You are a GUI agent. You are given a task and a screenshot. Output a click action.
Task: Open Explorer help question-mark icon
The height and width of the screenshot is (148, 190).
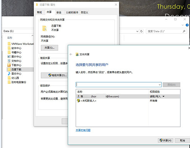pyautogui.click(x=187, y=25)
